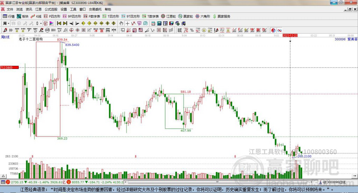Open the 江恩轮 tool
Image resolution: width=358 pixels, height=193 pixels.
pyautogui.click(x=169, y=16)
